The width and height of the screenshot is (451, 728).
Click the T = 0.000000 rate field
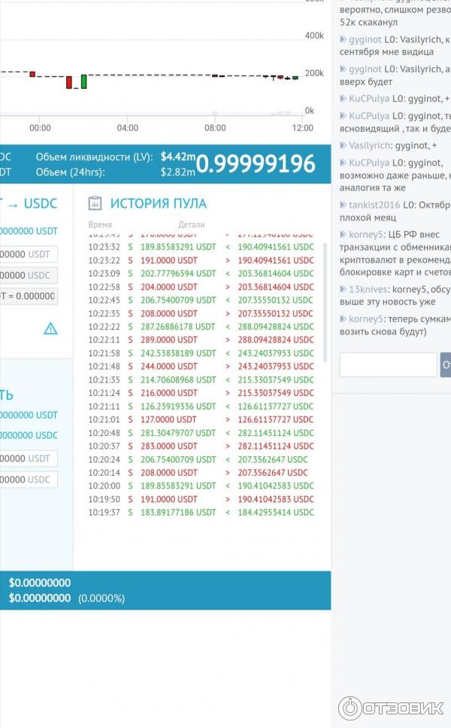pyautogui.click(x=29, y=296)
